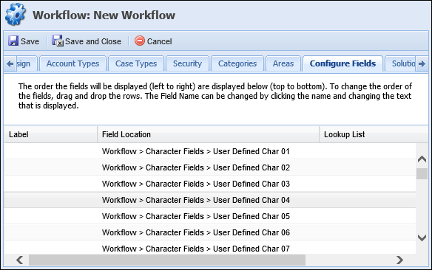
Task: Select the User Defined Char 04 row
Action: pos(209,200)
